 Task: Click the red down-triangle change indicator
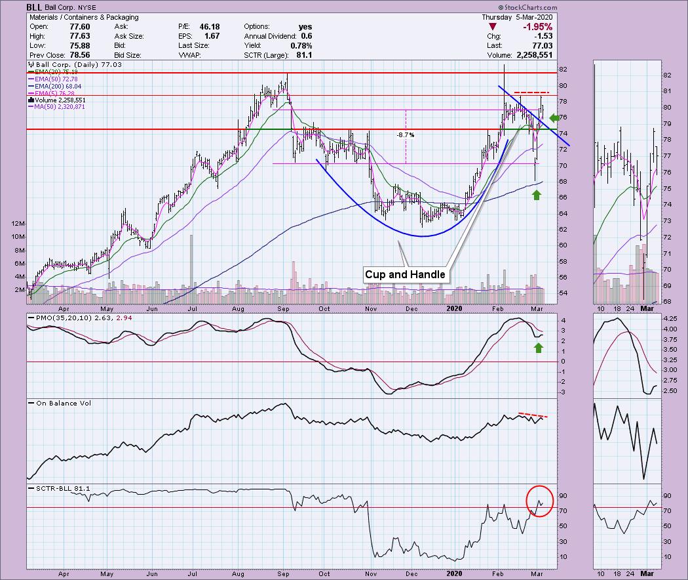click(493, 27)
